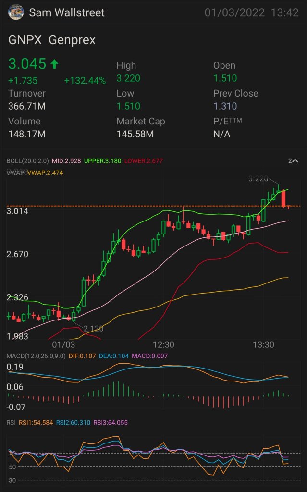Select the -0.07 MACD axis label

click(16, 407)
